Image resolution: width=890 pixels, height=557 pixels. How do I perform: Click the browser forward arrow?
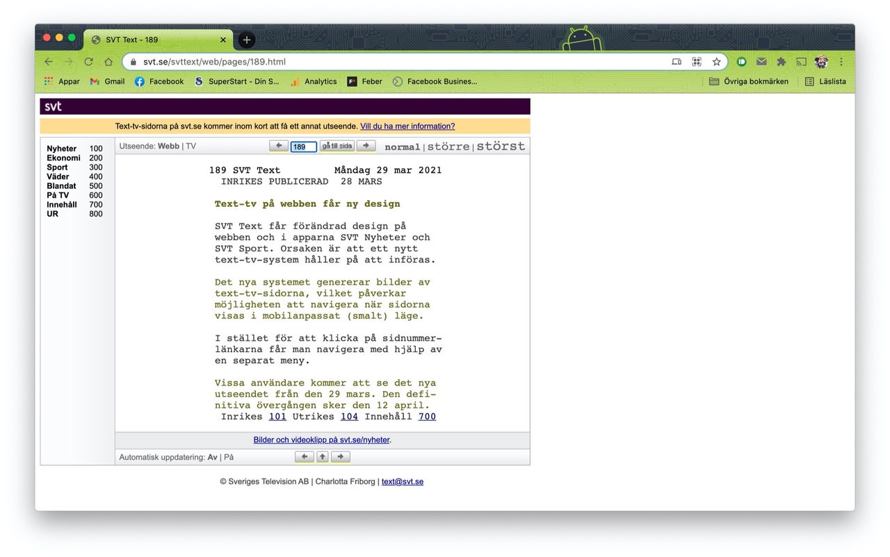(68, 62)
